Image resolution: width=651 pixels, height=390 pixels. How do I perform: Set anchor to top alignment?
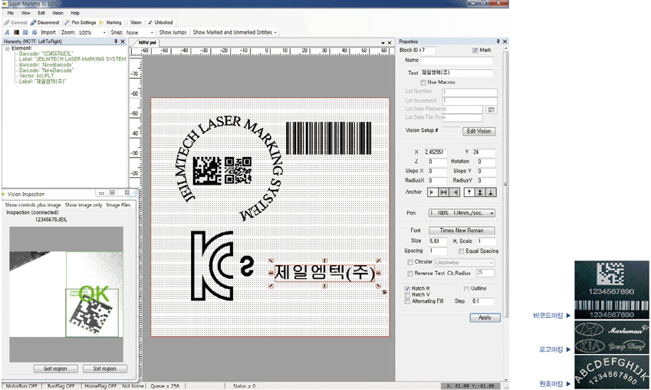coord(469,192)
